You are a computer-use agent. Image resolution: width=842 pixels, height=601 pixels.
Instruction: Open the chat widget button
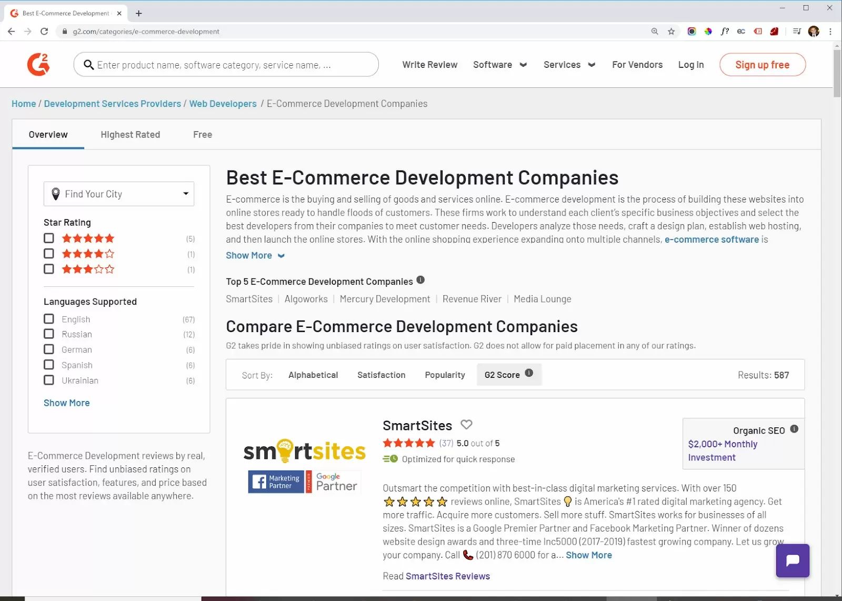click(793, 560)
